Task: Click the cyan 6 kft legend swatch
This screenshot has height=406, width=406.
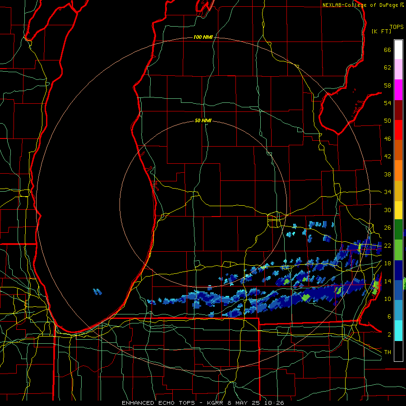Action: [x=398, y=331]
